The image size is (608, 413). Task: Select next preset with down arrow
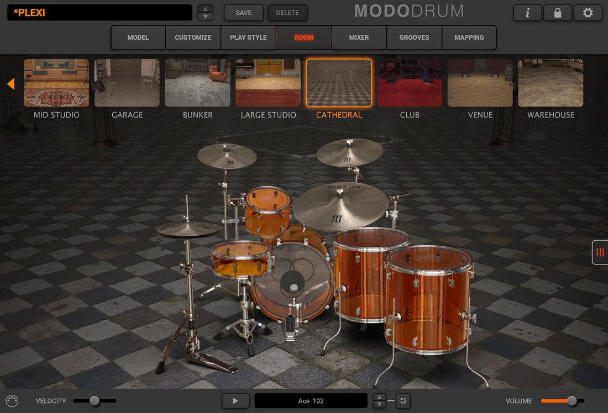tap(206, 17)
